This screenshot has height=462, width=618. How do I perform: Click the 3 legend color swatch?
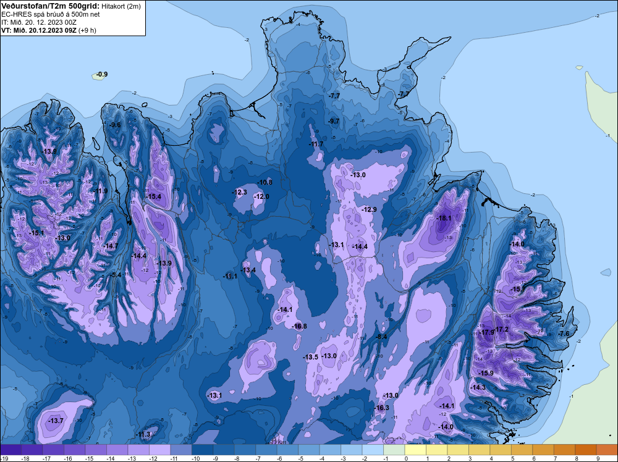pos(479,450)
